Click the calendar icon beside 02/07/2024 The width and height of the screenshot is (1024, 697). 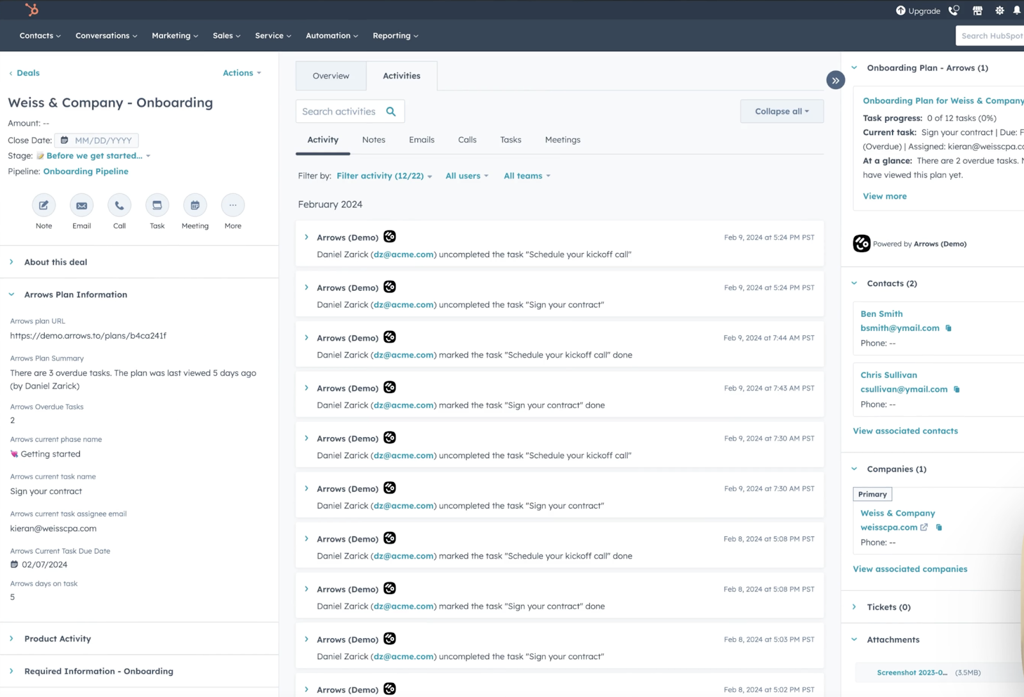[14, 565]
